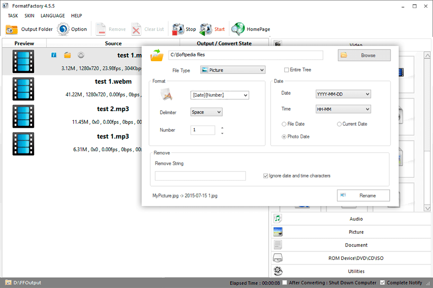433x288 pixels.
Task: Click the Number input field
Action: [x=203, y=130]
